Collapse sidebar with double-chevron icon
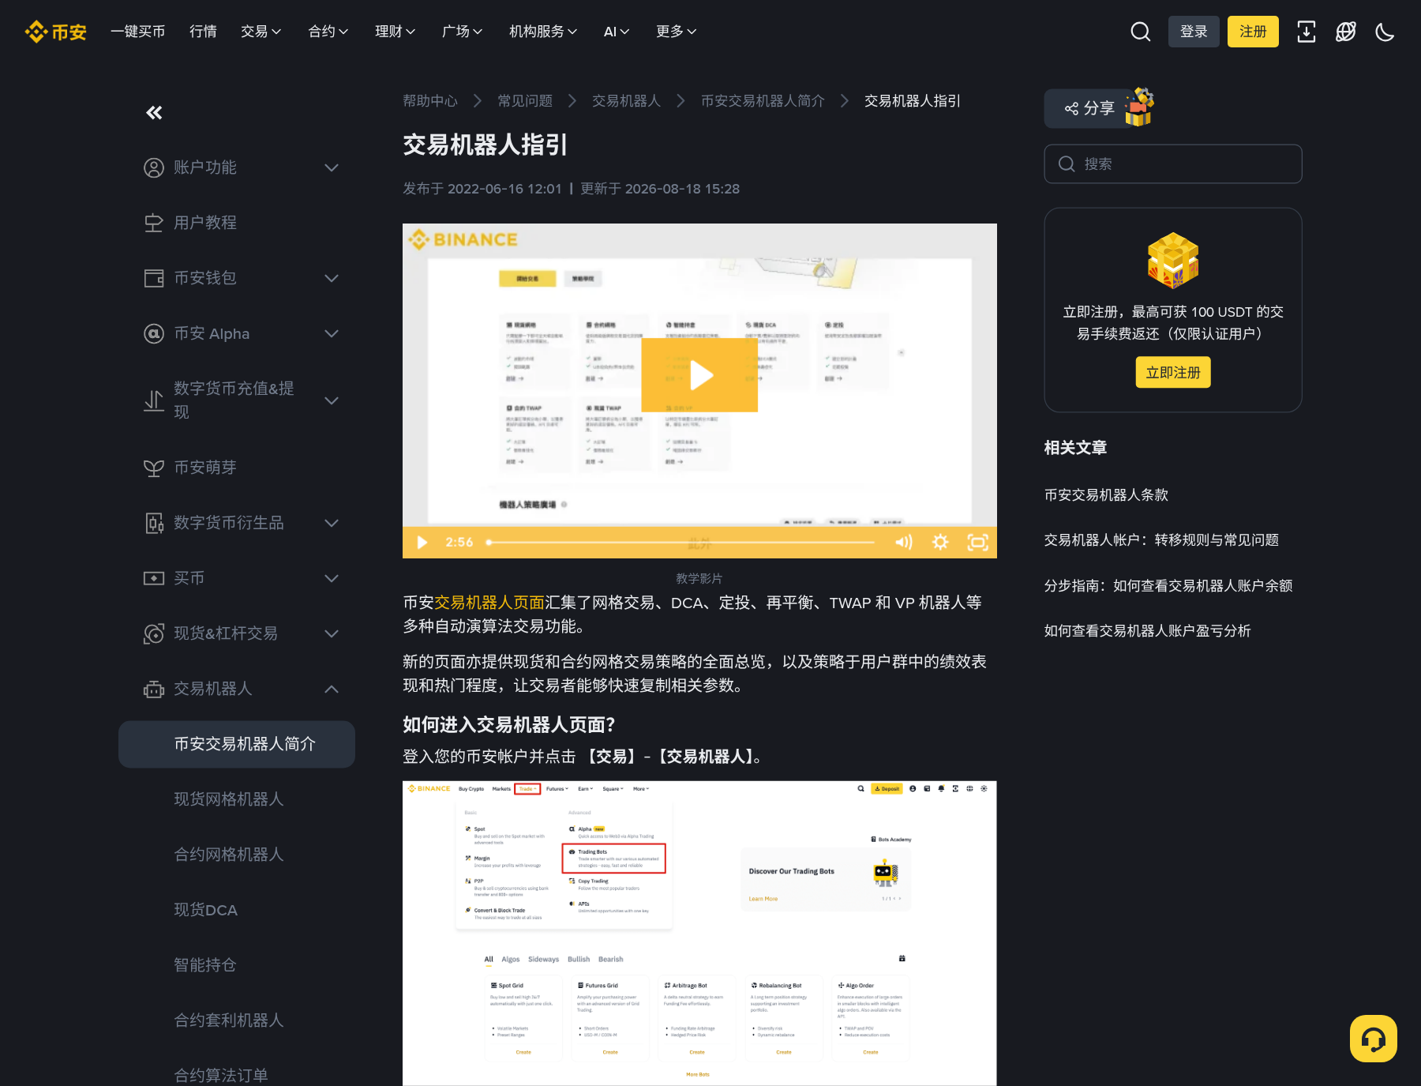Image resolution: width=1421 pixels, height=1086 pixels. [154, 113]
